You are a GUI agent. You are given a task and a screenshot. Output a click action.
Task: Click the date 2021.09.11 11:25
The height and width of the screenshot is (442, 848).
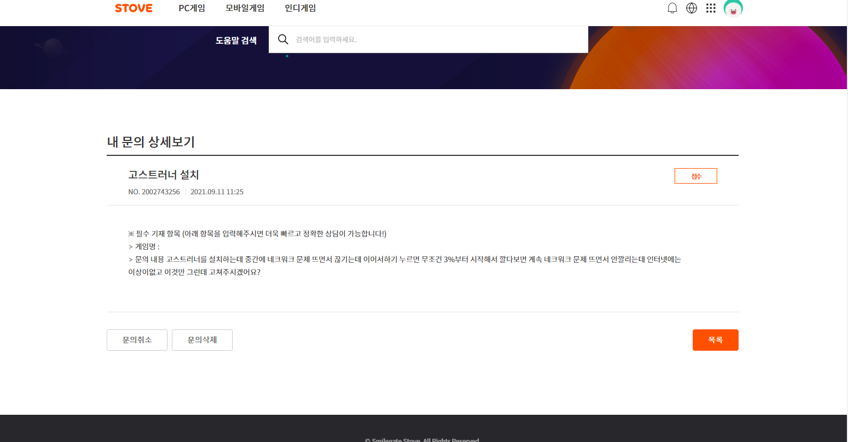[217, 192]
